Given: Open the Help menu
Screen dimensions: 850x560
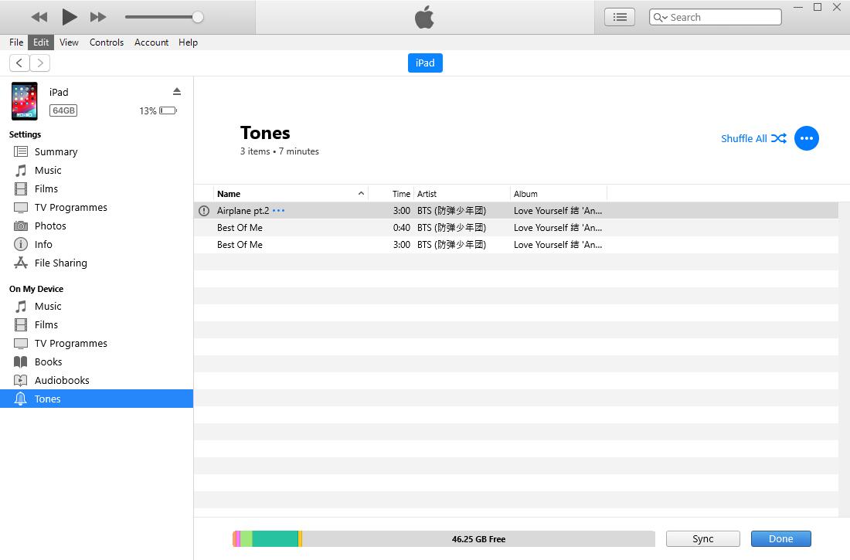Looking at the screenshot, I should pyautogui.click(x=188, y=42).
